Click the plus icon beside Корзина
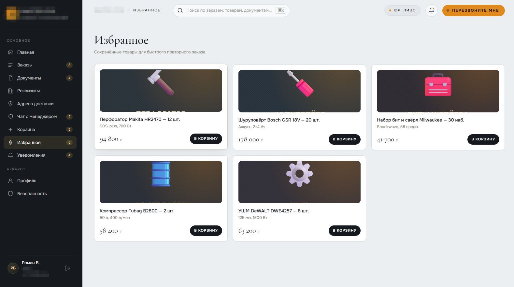 coord(10,130)
